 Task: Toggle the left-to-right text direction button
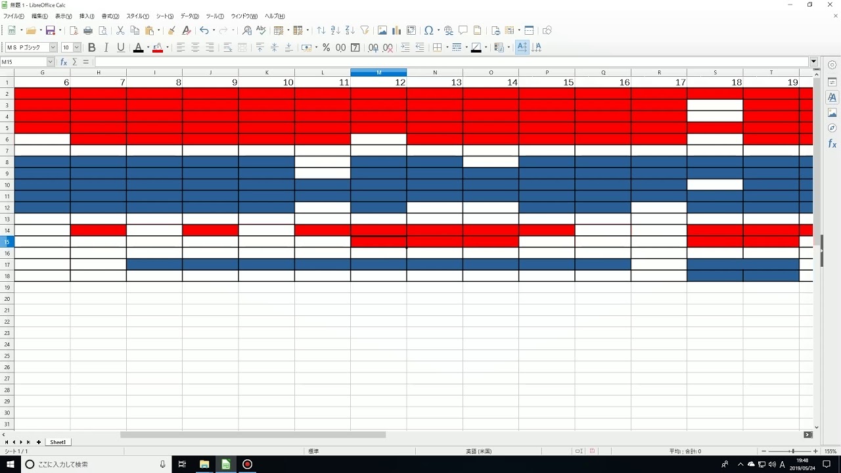[522, 47]
